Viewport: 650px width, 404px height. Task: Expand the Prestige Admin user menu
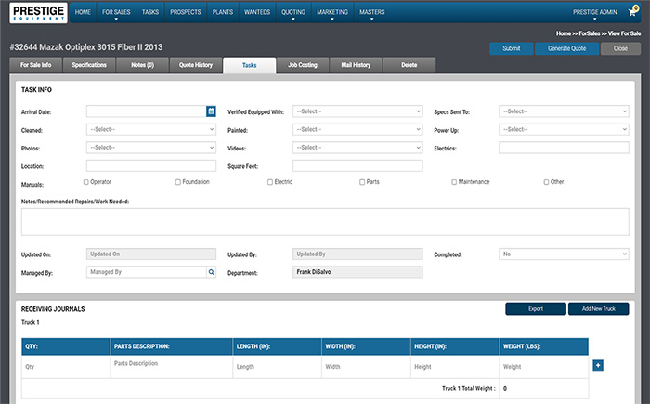click(x=595, y=12)
